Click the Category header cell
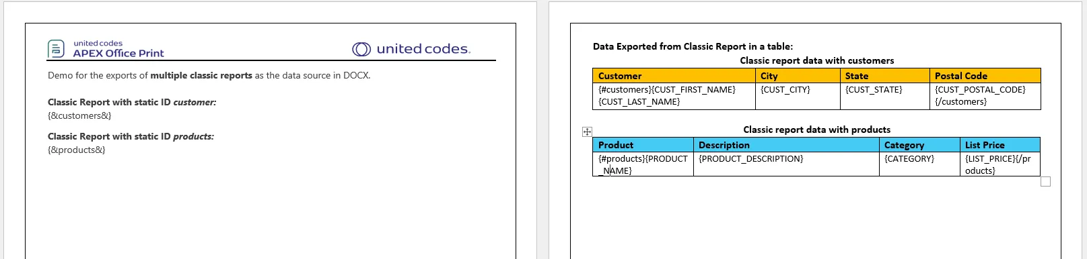Screen dimensions: 1087x259 (919, 145)
